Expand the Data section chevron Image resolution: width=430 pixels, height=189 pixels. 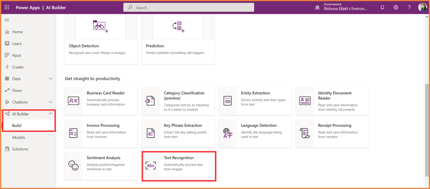(50, 79)
